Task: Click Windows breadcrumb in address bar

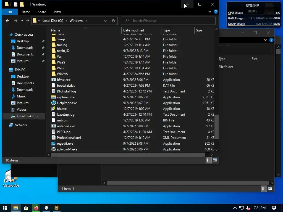Action: 76,21
